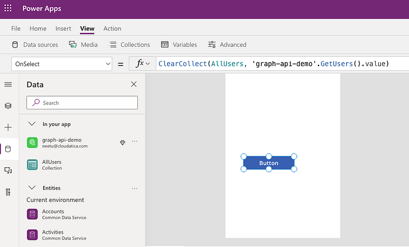The image size is (409, 247).
Task: Open the Data sources label in ribbon
Action: point(41,44)
